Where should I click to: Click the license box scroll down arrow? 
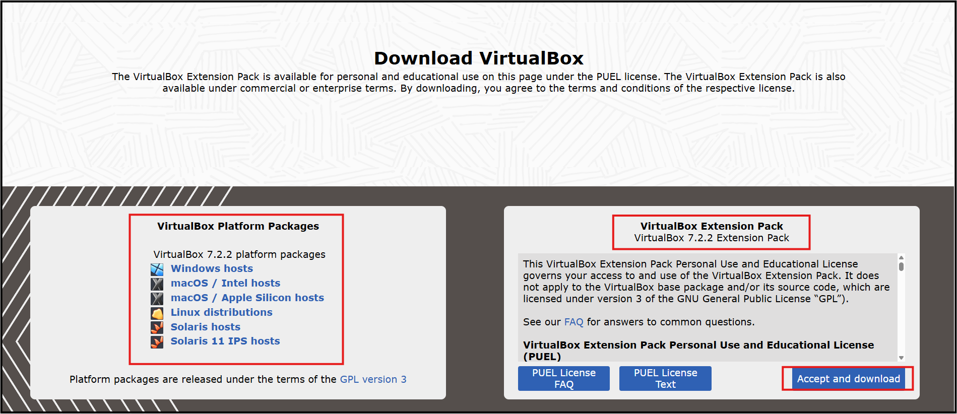click(901, 358)
